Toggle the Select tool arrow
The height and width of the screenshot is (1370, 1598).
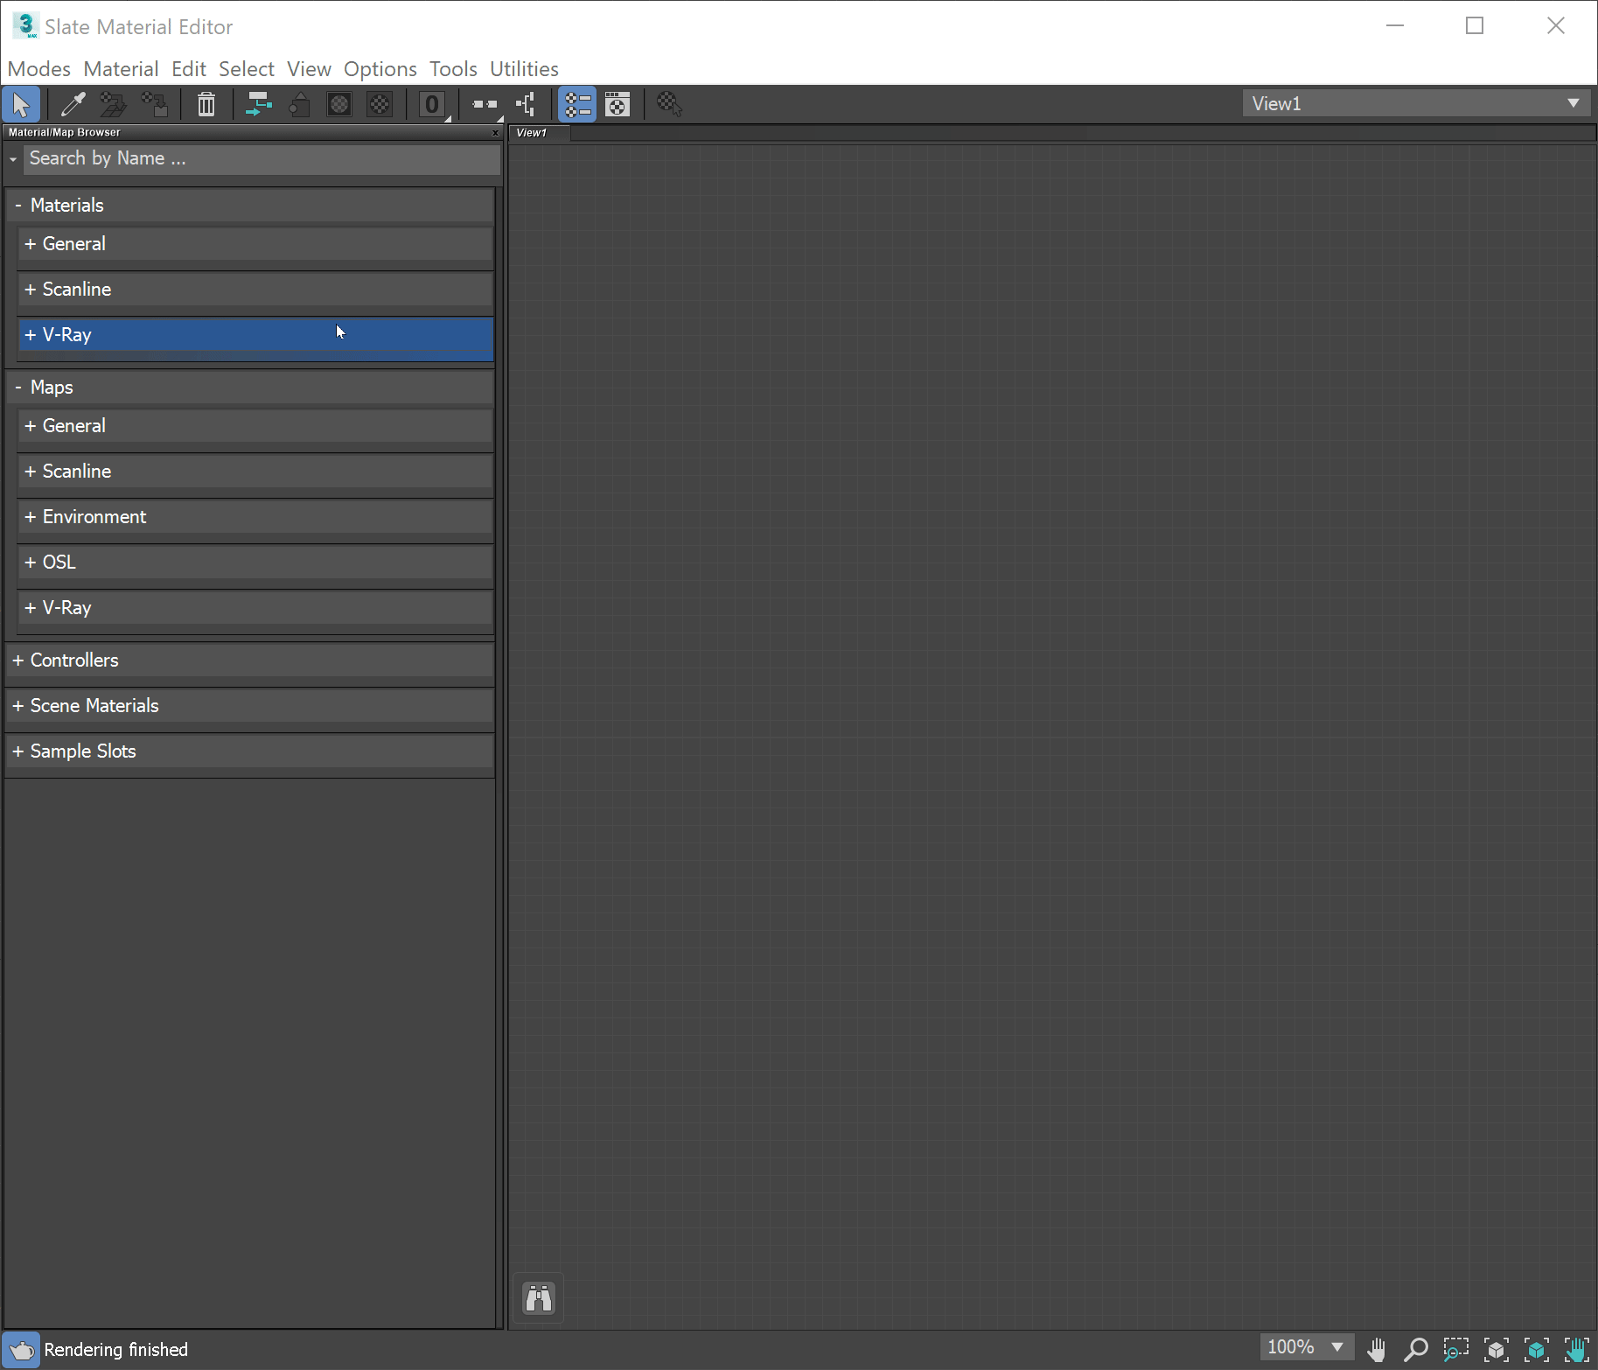point(21,104)
